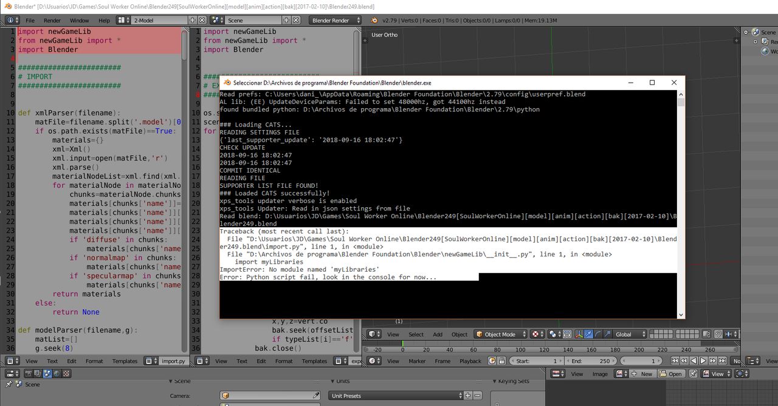This screenshot has height=406, width=778.
Task: Pin the Properties context
Action: 9,384
